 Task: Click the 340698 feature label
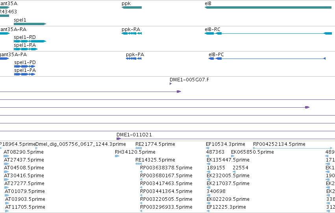click(216, 191)
